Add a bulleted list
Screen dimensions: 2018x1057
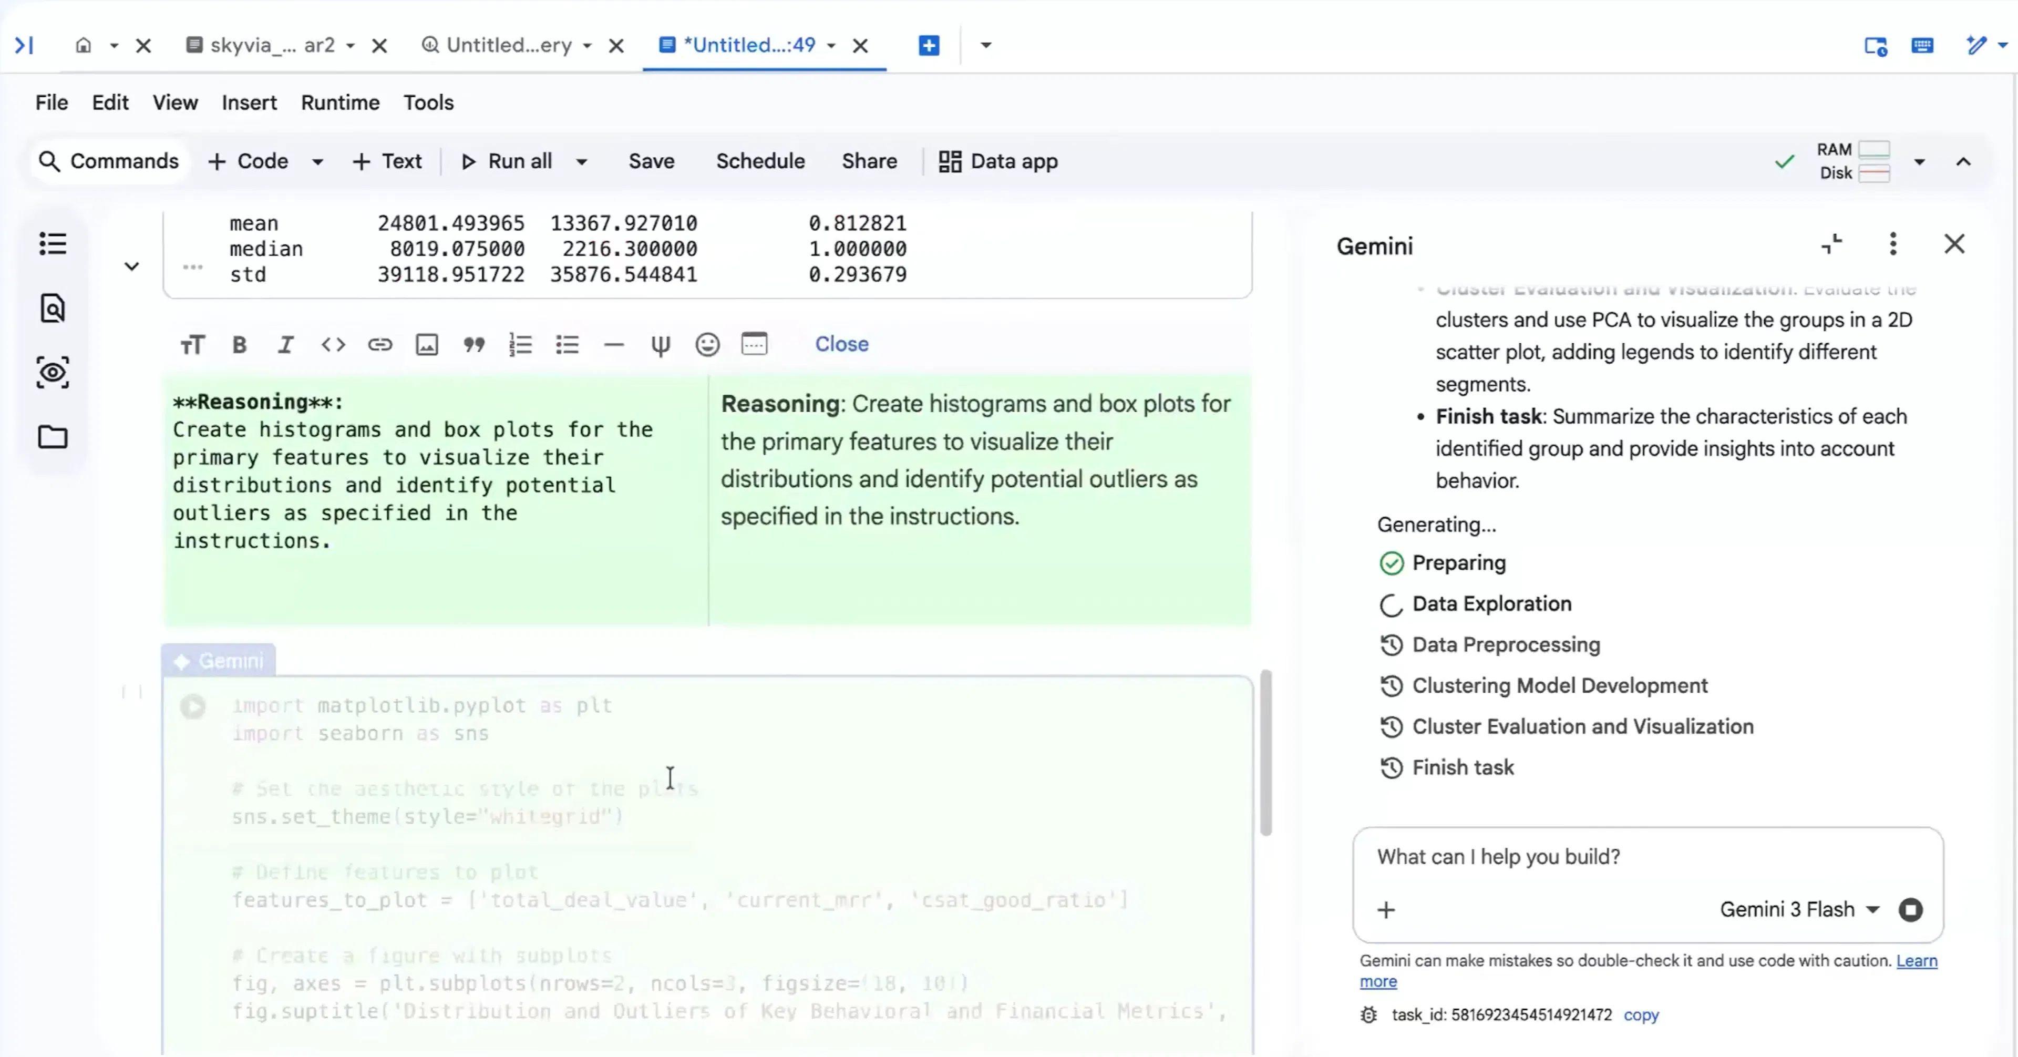[x=567, y=345]
